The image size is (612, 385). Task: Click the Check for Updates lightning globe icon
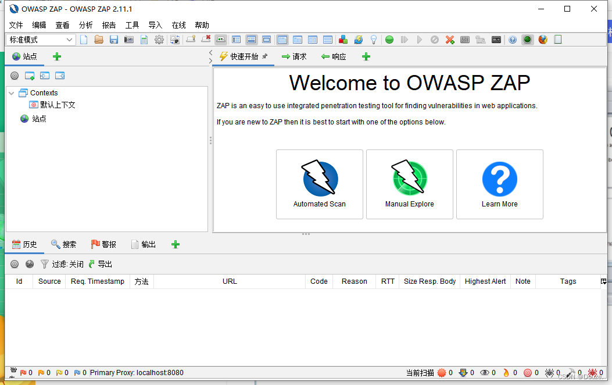coord(358,40)
